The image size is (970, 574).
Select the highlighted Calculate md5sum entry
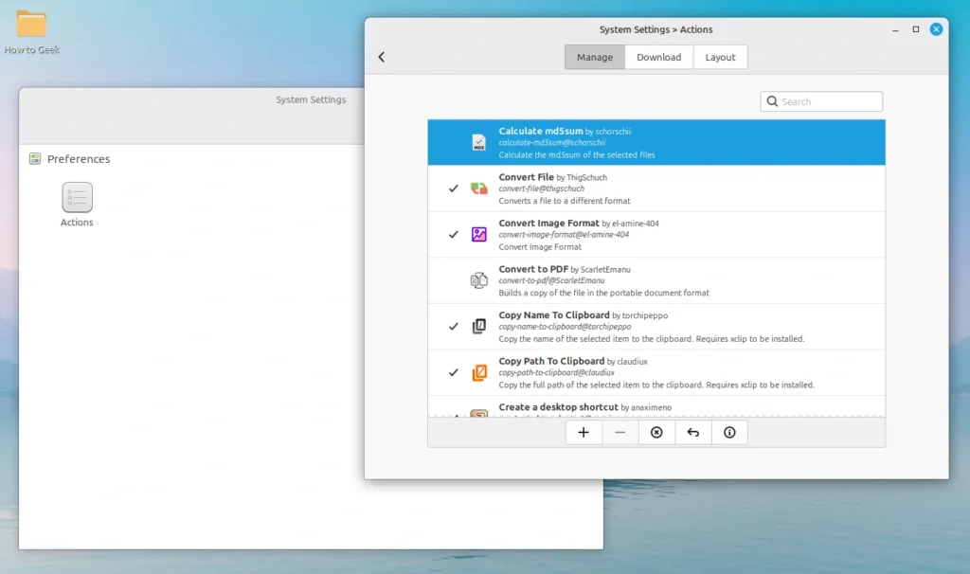pos(656,141)
